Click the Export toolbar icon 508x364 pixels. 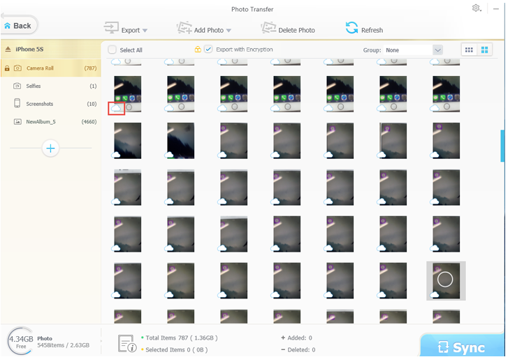[111, 27]
